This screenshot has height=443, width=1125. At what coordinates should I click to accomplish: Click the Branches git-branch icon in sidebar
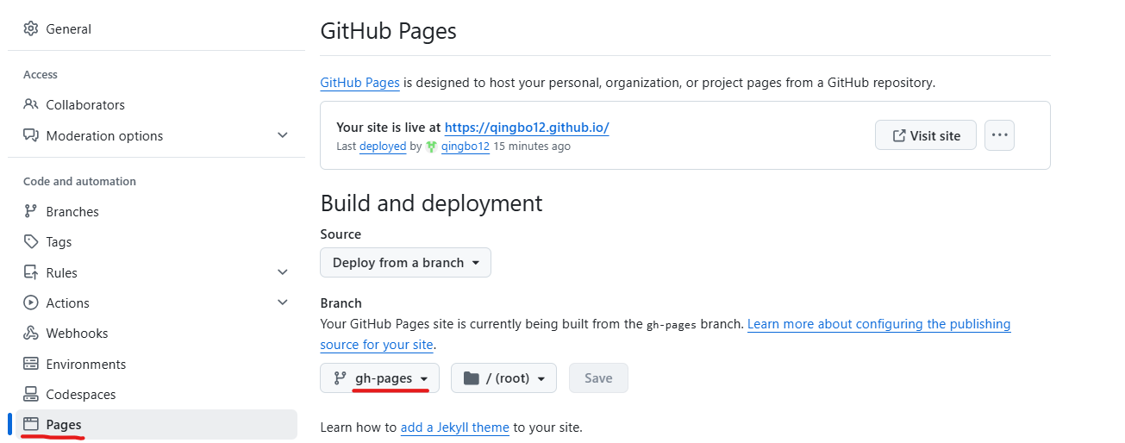click(31, 211)
